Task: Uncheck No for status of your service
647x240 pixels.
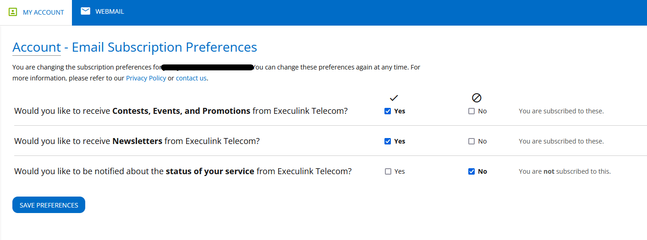Action: [x=472, y=171]
